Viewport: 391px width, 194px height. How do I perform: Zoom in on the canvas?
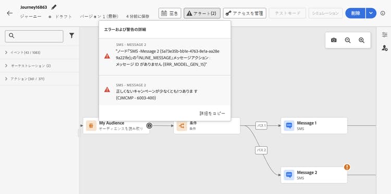pos(361,40)
